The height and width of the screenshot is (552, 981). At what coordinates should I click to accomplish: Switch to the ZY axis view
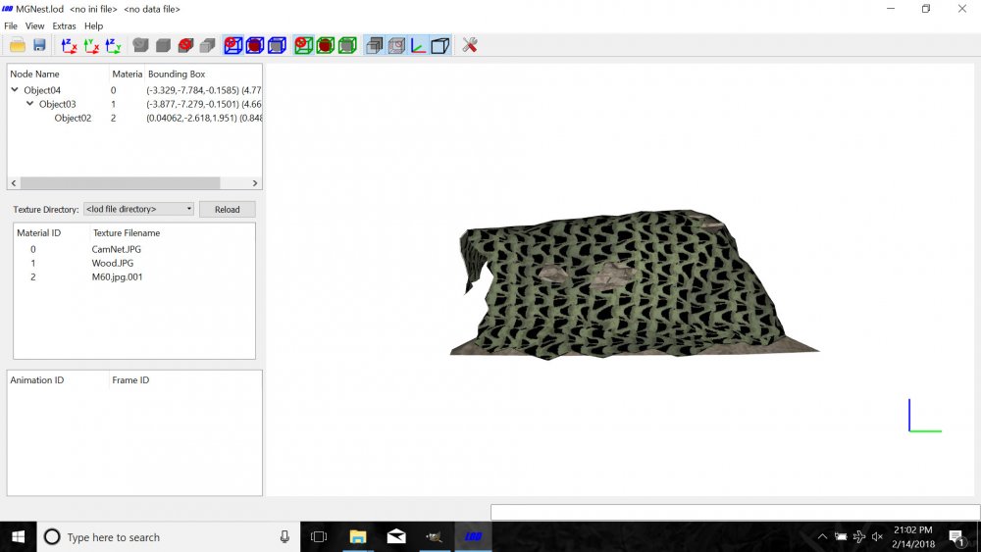click(113, 45)
